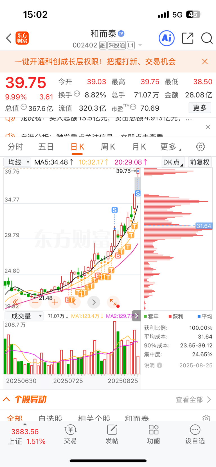Tap the 31.64 average cost marker
Screen dimensions: 216x467
click(x=204, y=226)
